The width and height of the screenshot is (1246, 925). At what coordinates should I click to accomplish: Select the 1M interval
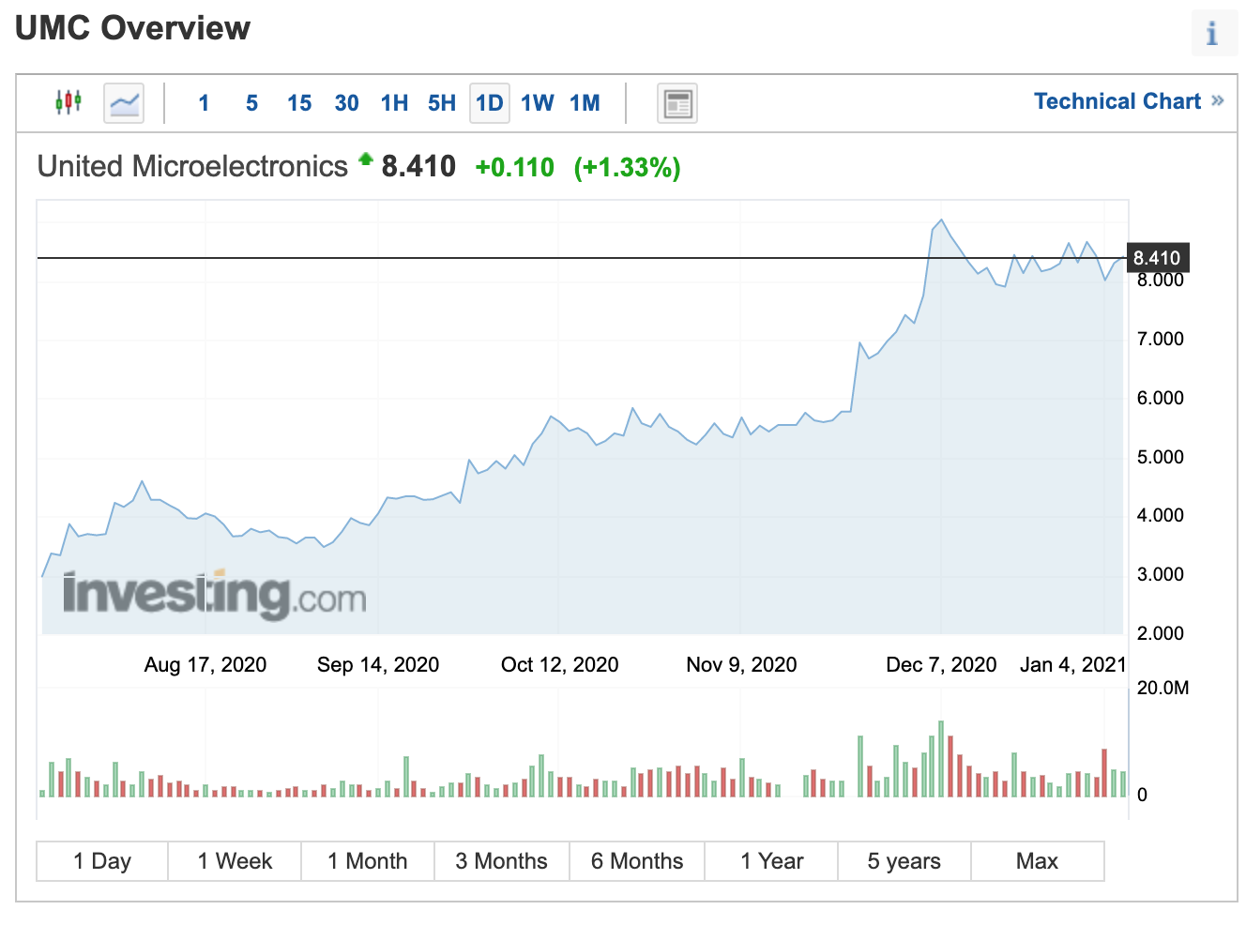pyautogui.click(x=585, y=103)
